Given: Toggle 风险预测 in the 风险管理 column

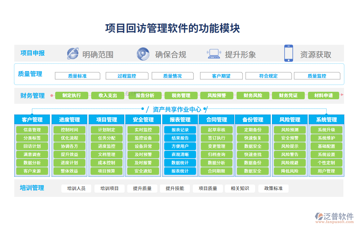Looking at the screenshot, I should (290, 129).
